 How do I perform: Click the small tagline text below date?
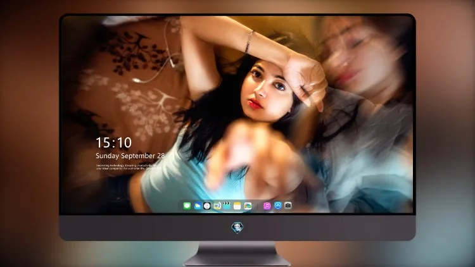[x=127, y=167]
